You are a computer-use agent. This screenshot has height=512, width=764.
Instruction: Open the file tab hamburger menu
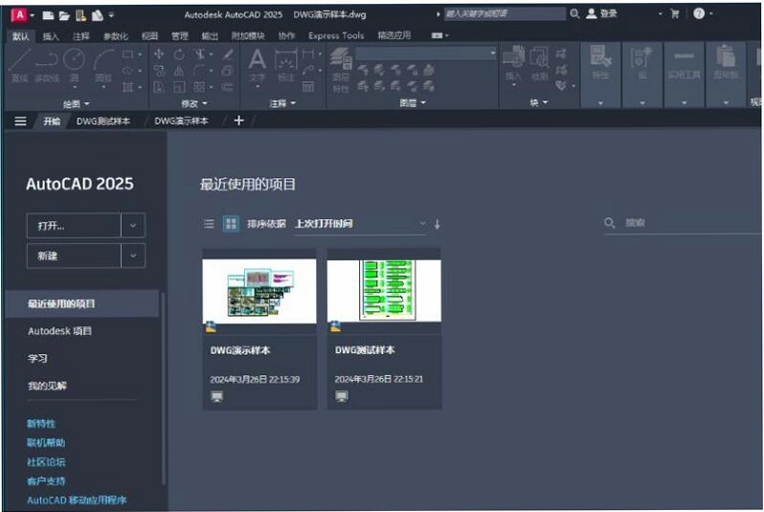coord(20,121)
